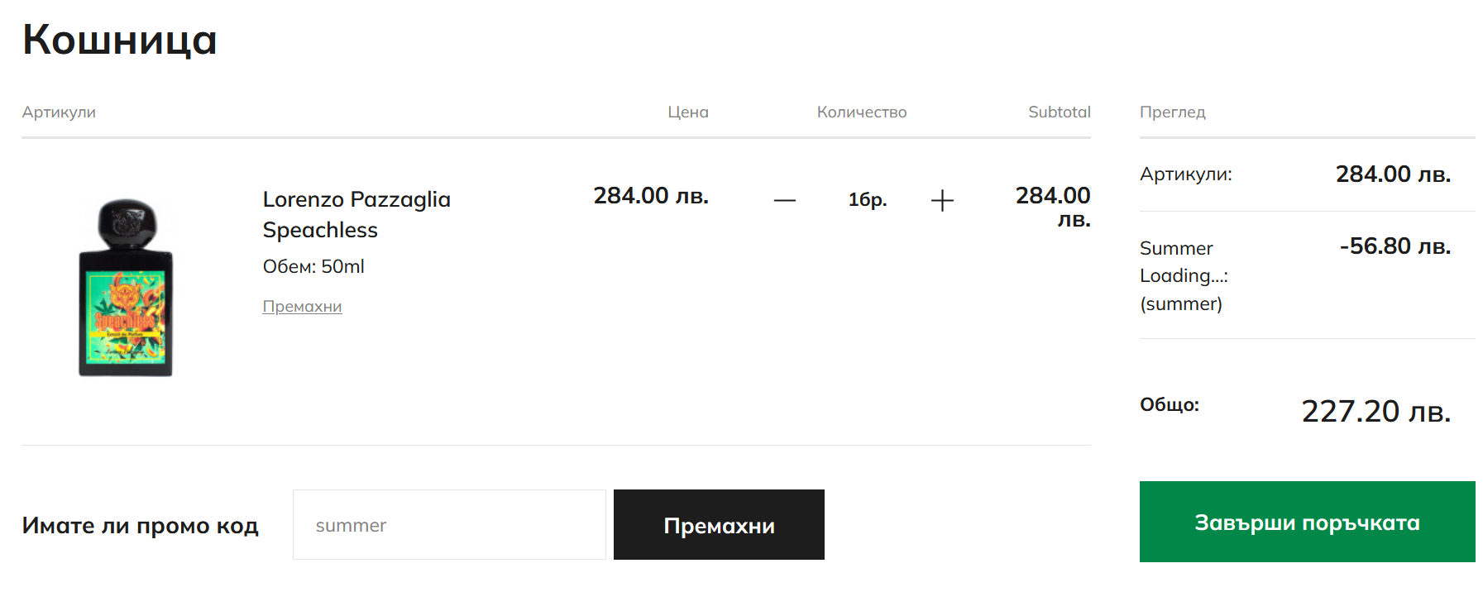The image size is (1483, 611).
Task: Remove item via underlined Премахни link
Action: tap(302, 306)
